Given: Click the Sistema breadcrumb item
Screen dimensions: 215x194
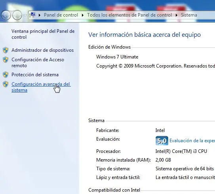Looking at the screenshot, I should (189, 15).
